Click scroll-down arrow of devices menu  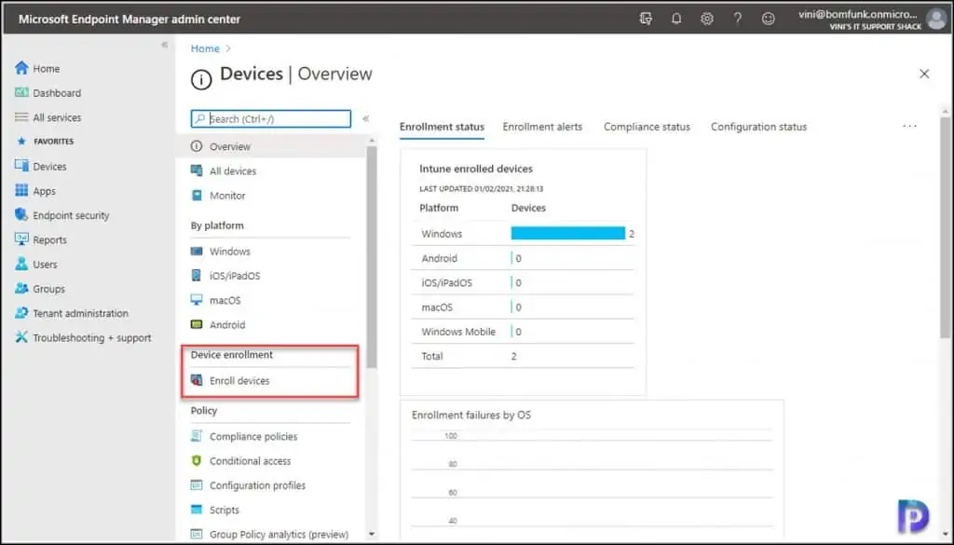click(x=372, y=534)
